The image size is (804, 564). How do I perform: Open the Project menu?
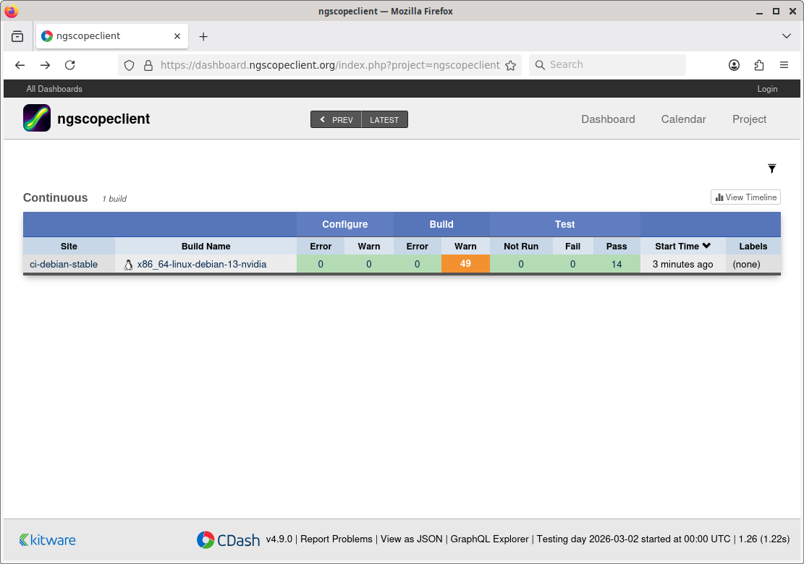(x=749, y=119)
